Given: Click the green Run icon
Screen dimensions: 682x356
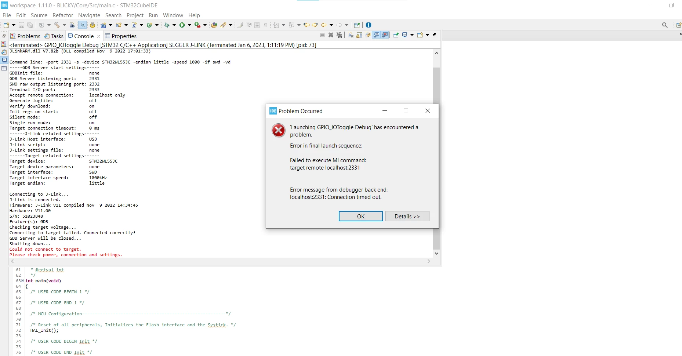Looking at the screenshot, I should click(182, 25).
